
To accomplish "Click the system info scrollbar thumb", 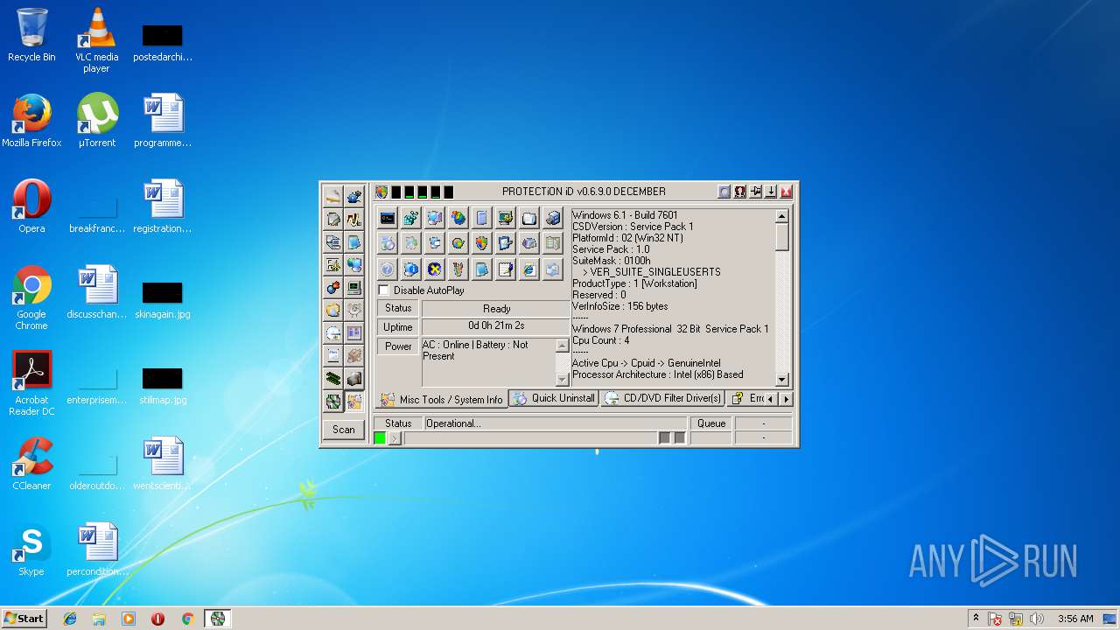I will (x=782, y=236).
